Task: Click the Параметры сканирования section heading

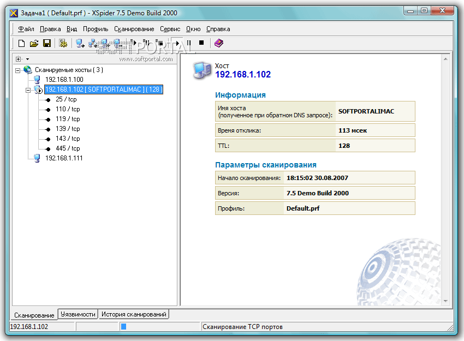Action: (266, 165)
